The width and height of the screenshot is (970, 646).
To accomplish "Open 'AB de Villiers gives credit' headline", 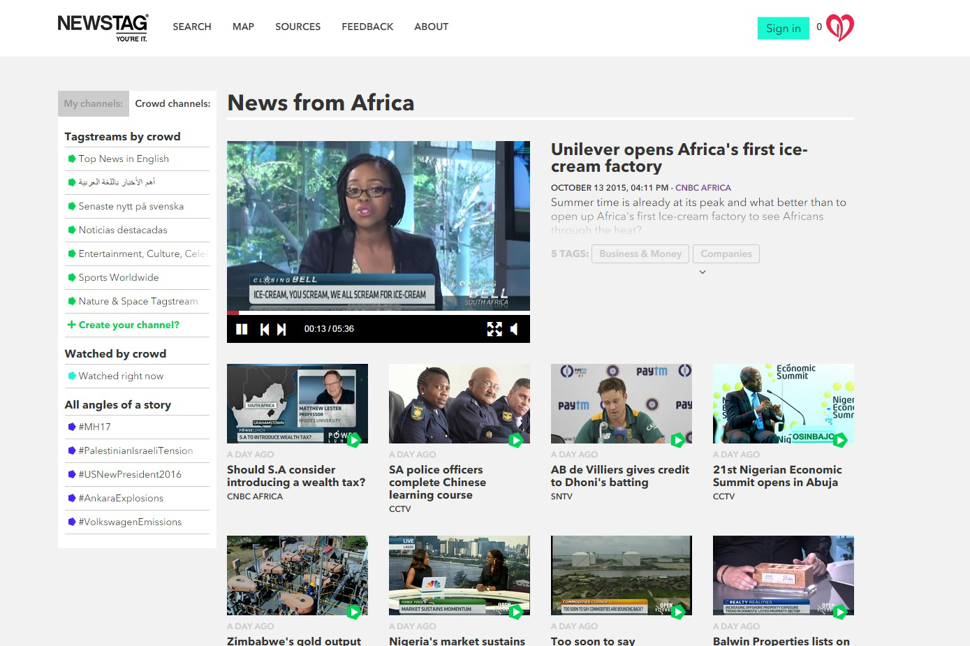I will pos(620,476).
